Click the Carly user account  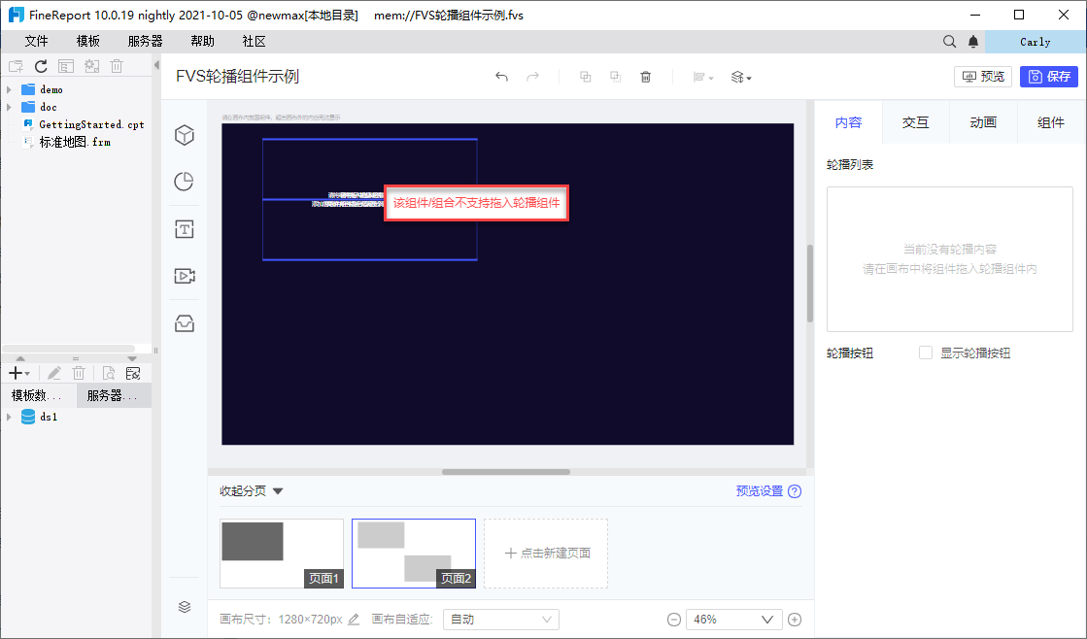click(x=1035, y=43)
